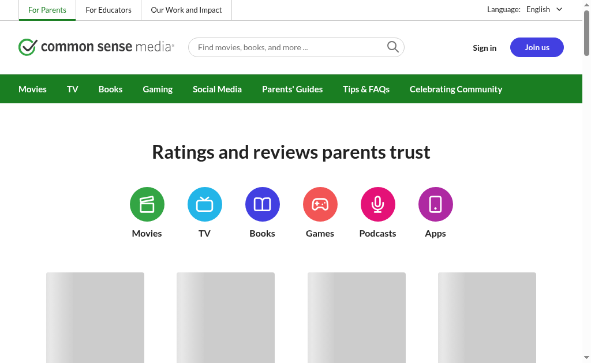This screenshot has height=363, width=591.
Task: Click the TV label under the blue circle
Action: click(x=205, y=233)
